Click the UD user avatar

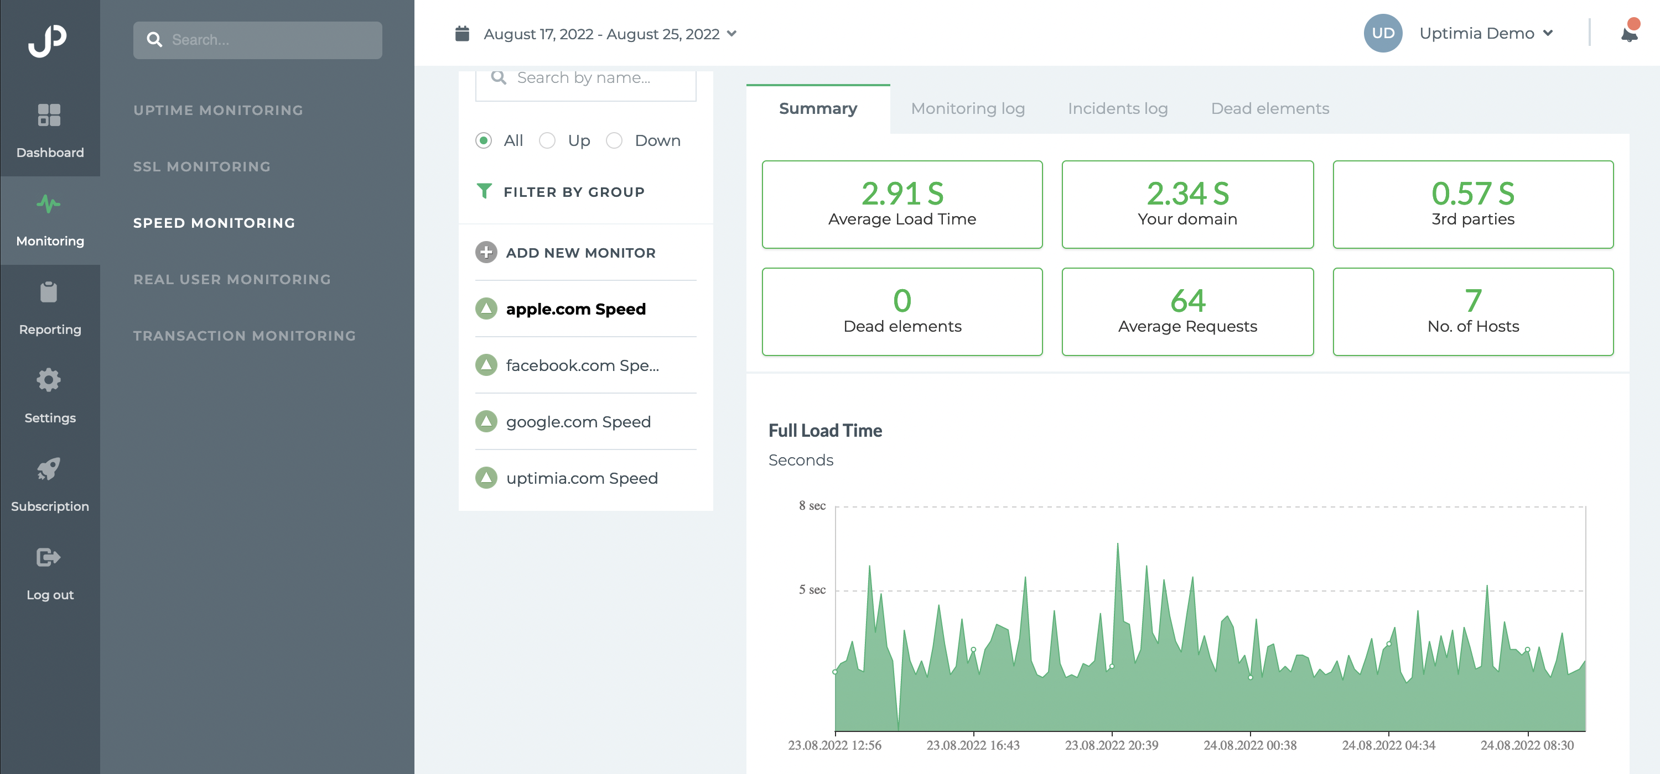[1383, 34]
